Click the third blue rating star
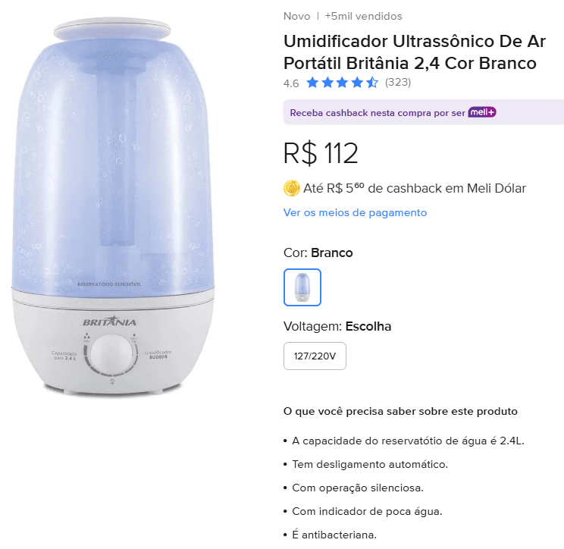 click(x=342, y=83)
